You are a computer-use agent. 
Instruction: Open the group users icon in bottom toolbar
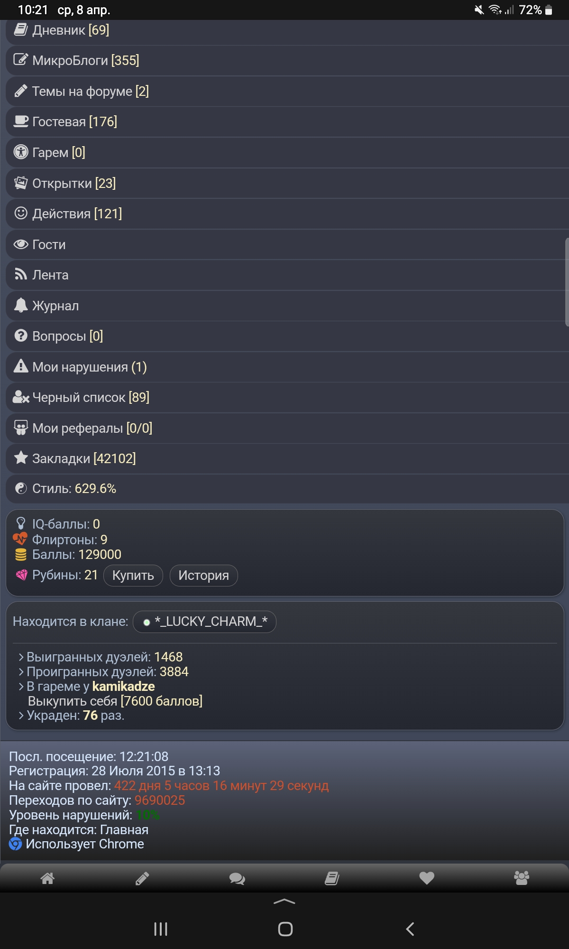pos(522,878)
